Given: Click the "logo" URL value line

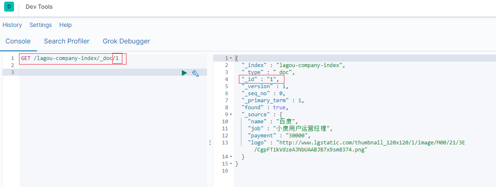Looking at the screenshot, I should click(x=356, y=143).
